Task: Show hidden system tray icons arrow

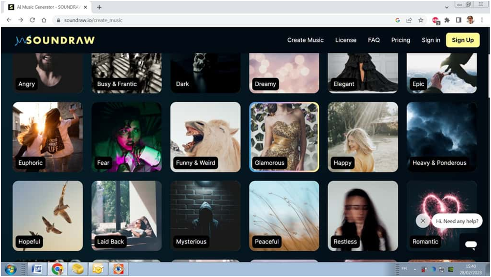Action: [x=415, y=269]
